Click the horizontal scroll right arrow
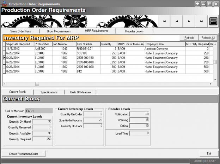 click(x=211, y=84)
